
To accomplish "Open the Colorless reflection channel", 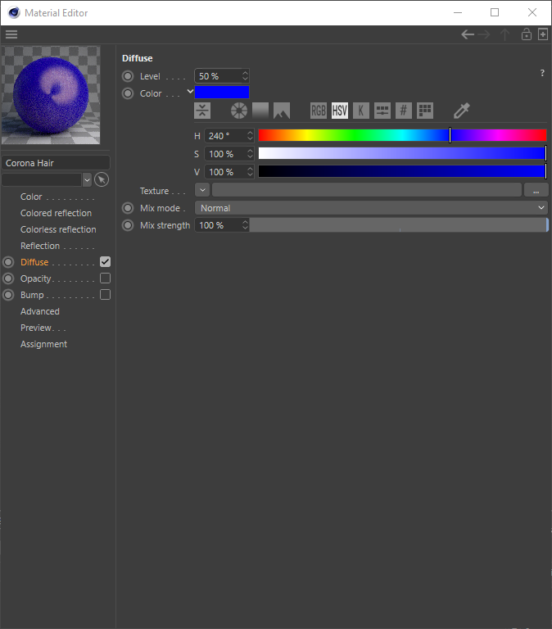I will [x=58, y=229].
